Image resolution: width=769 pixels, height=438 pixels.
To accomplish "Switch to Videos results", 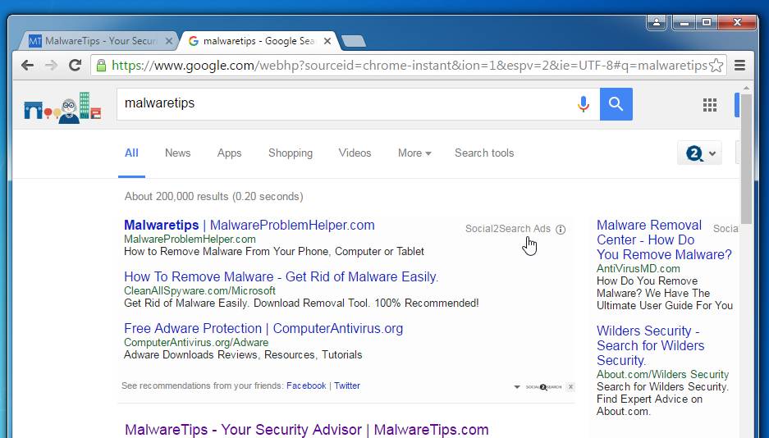I will pyautogui.click(x=355, y=153).
